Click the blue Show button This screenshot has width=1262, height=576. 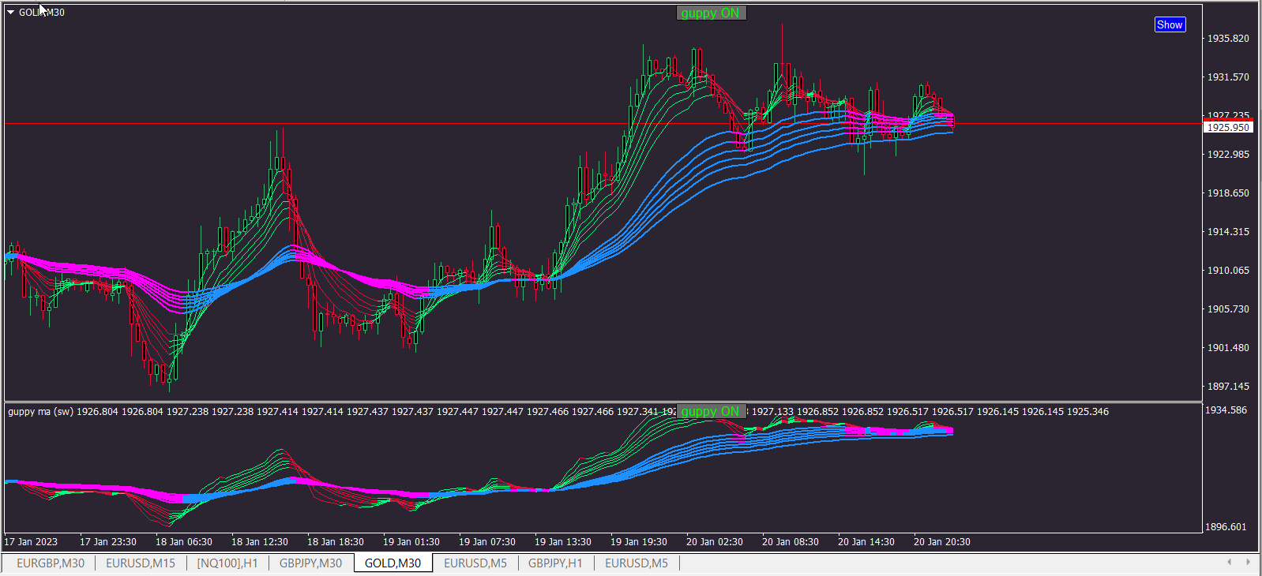click(1170, 24)
